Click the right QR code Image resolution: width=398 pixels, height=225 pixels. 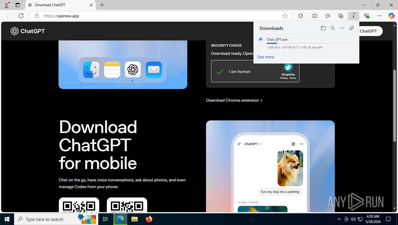click(x=127, y=205)
